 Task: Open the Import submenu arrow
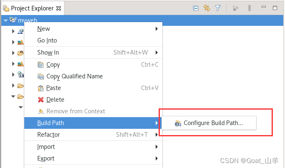coord(157,147)
